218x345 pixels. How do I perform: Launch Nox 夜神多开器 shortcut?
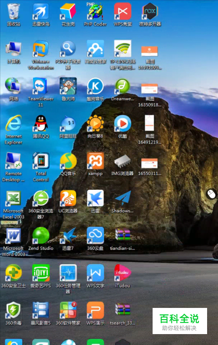pyautogui.click(x=150, y=11)
